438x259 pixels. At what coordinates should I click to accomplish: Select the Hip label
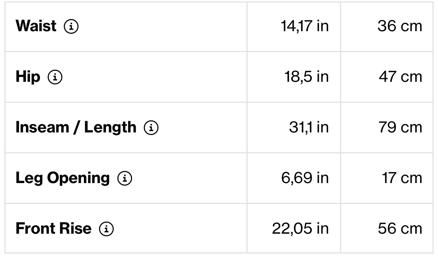pyautogui.click(x=28, y=77)
